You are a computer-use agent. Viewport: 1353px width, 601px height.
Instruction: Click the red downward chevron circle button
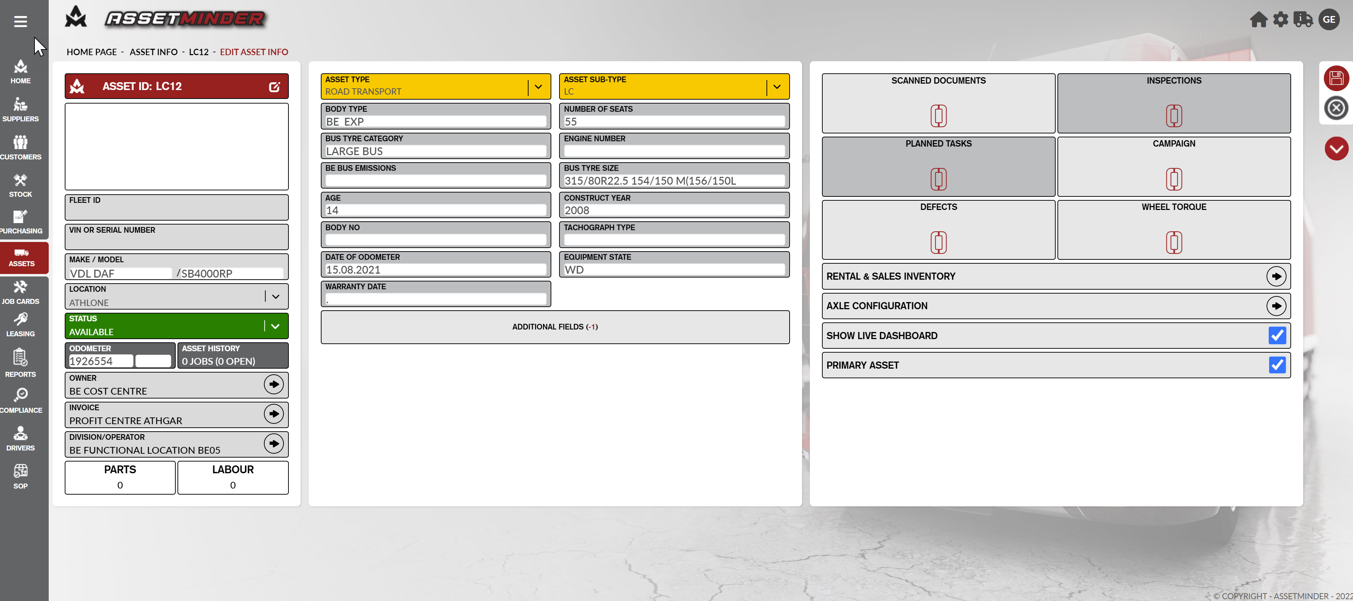coord(1336,149)
